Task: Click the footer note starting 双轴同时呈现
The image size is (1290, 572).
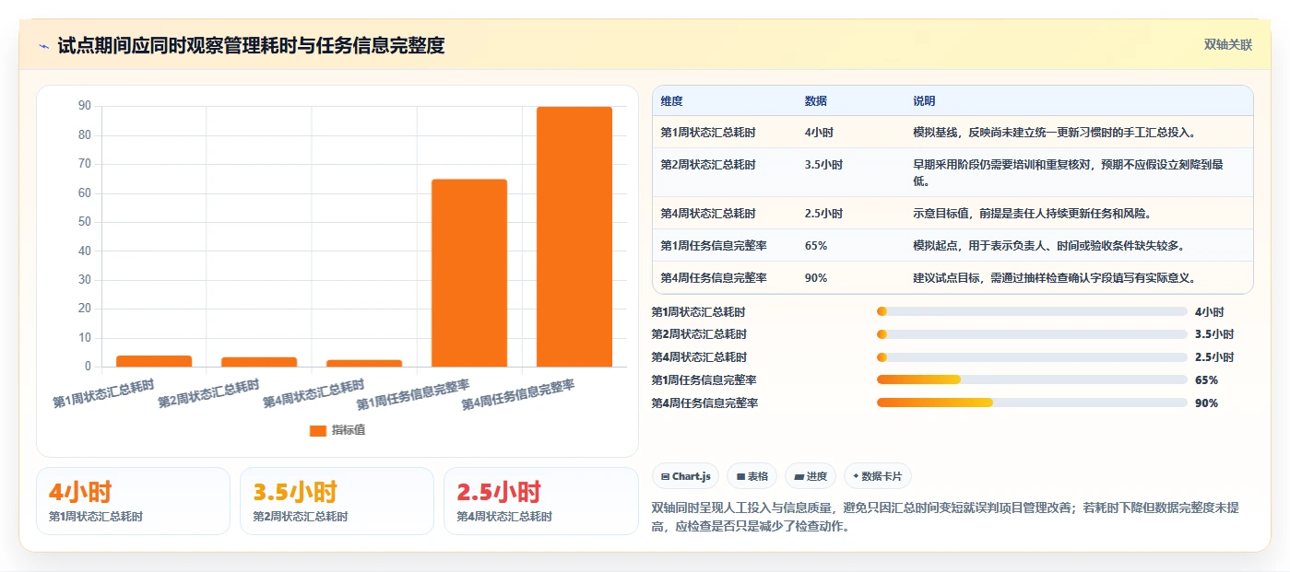Action: click(x=945, y=517)
